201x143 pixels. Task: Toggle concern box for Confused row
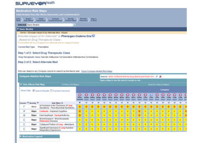(x=24, y=111)
